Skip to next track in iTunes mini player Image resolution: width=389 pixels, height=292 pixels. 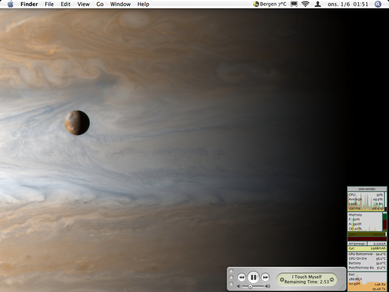(x=265, y=277)
